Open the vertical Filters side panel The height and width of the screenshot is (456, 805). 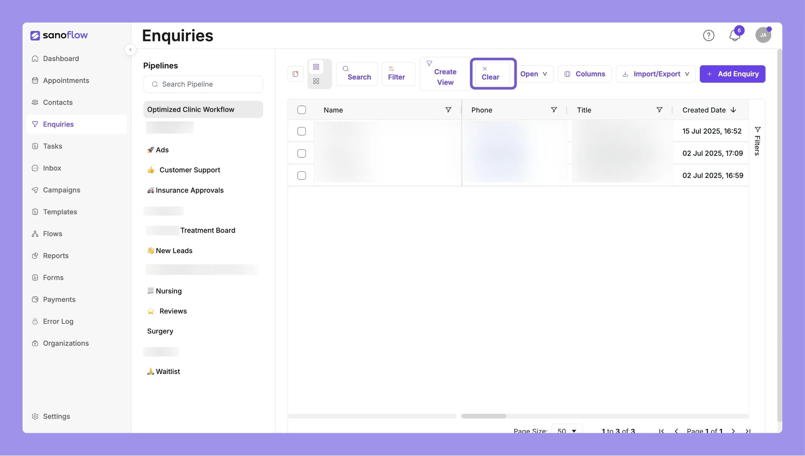click(758, 141)
